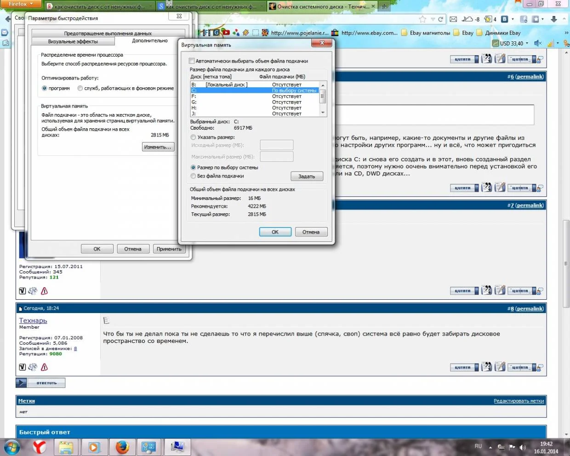Image resolution: width=570 pixels, height=456 pixels.
Task: Select drive J: in the disk list
Action: click(255, 114)
